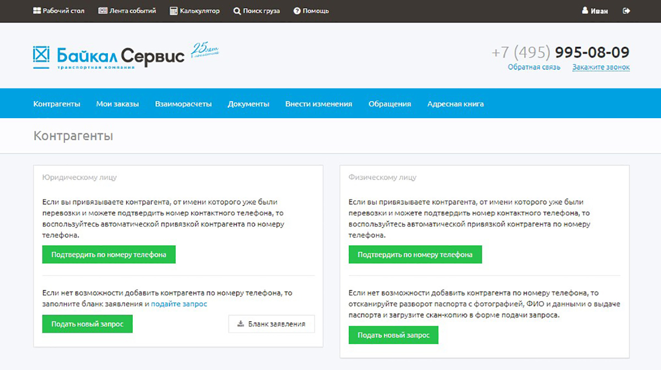Download the Бланк заявления form
661x370 pixels.
click(272, 324)
